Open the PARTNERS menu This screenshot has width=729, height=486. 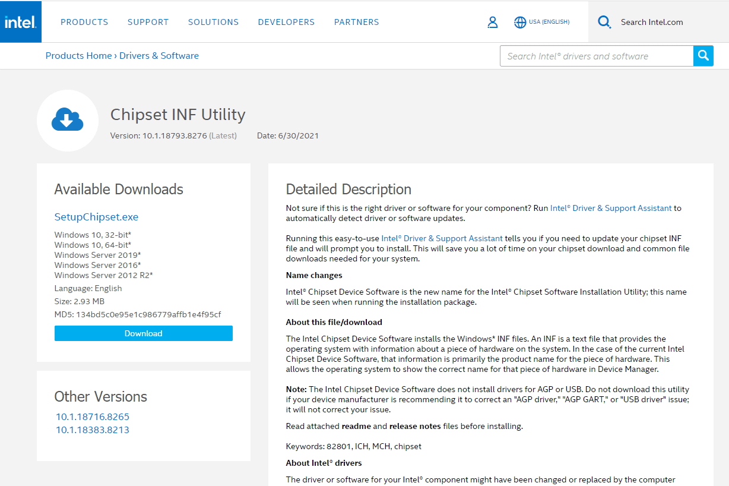[356, 22]
